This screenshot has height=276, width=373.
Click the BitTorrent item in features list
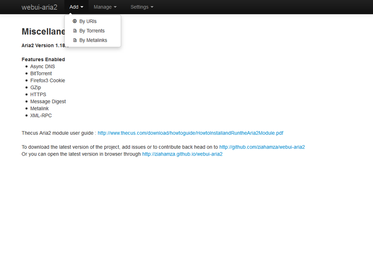coord(41,74)
